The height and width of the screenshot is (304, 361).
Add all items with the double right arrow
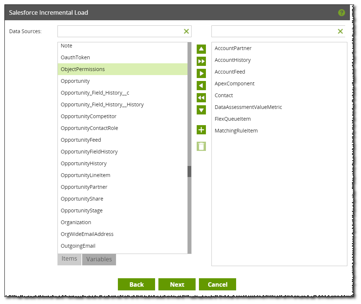[x=201, y=61]
